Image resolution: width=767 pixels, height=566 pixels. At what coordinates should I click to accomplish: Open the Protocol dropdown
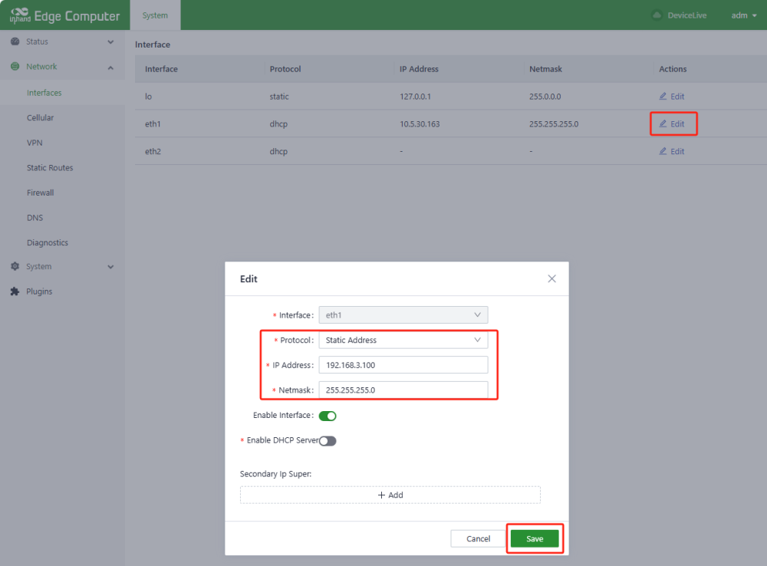point(403,340)
